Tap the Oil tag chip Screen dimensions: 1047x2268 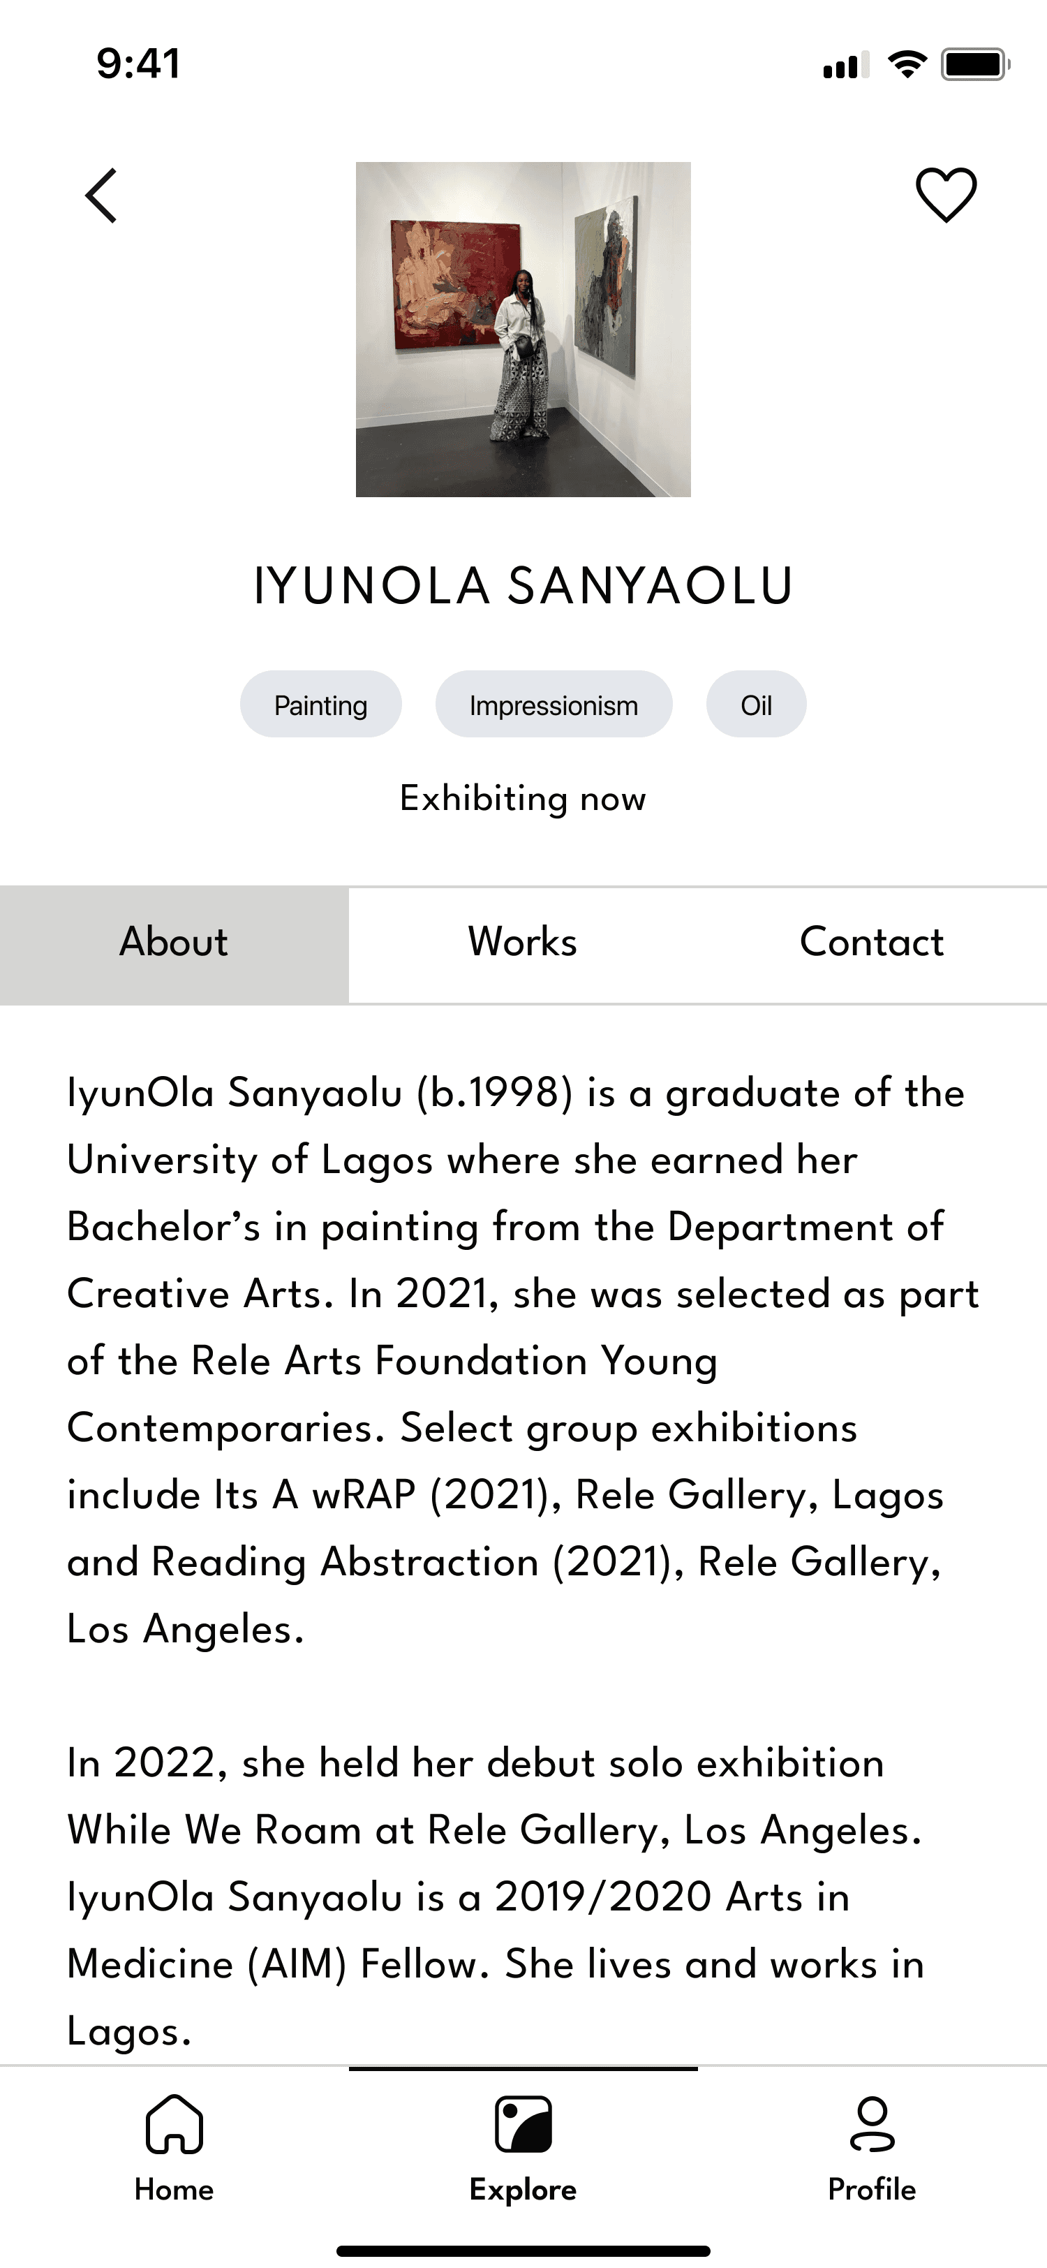tap(757, 705)
